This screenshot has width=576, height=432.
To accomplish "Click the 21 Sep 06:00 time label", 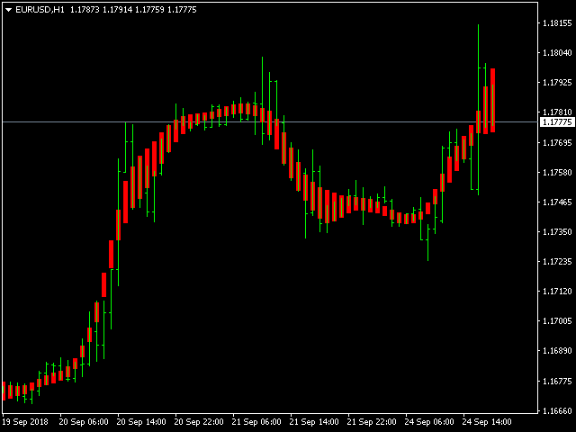I will point(256,422).
